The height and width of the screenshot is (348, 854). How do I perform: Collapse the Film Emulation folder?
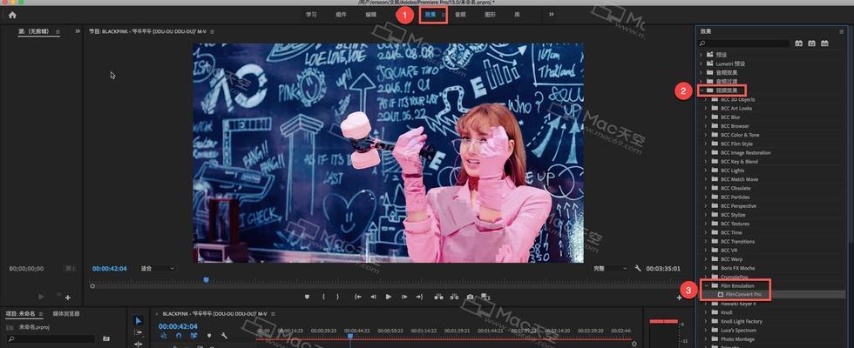707,285
